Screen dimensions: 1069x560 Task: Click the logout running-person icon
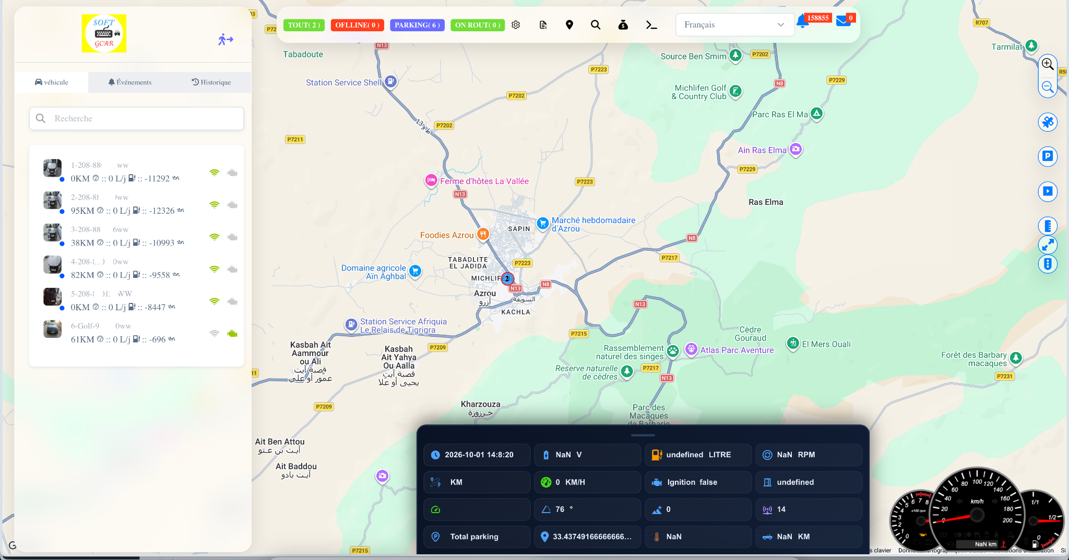click(225, 40)
